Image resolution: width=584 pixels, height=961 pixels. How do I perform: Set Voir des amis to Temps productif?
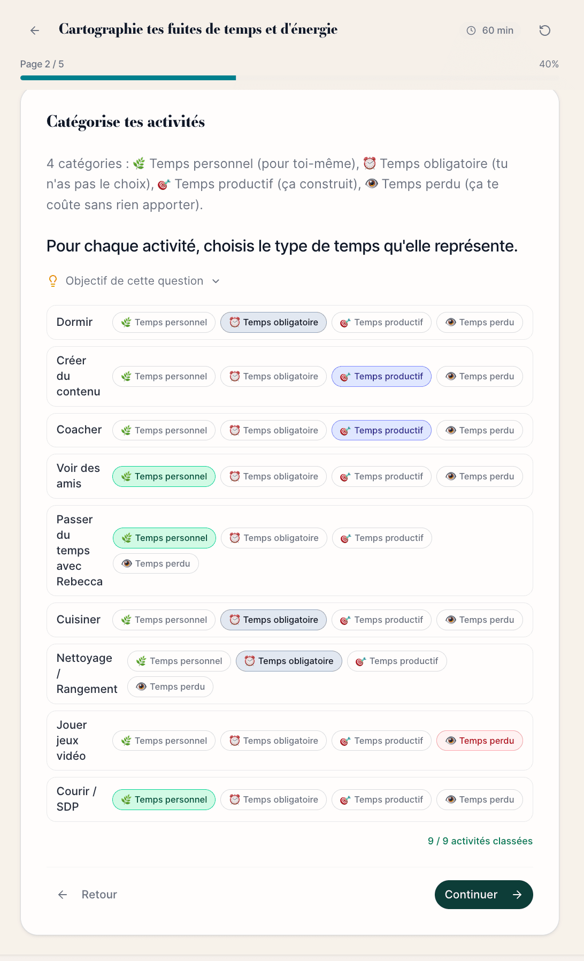pyautogui.click(x=381, y=476)
